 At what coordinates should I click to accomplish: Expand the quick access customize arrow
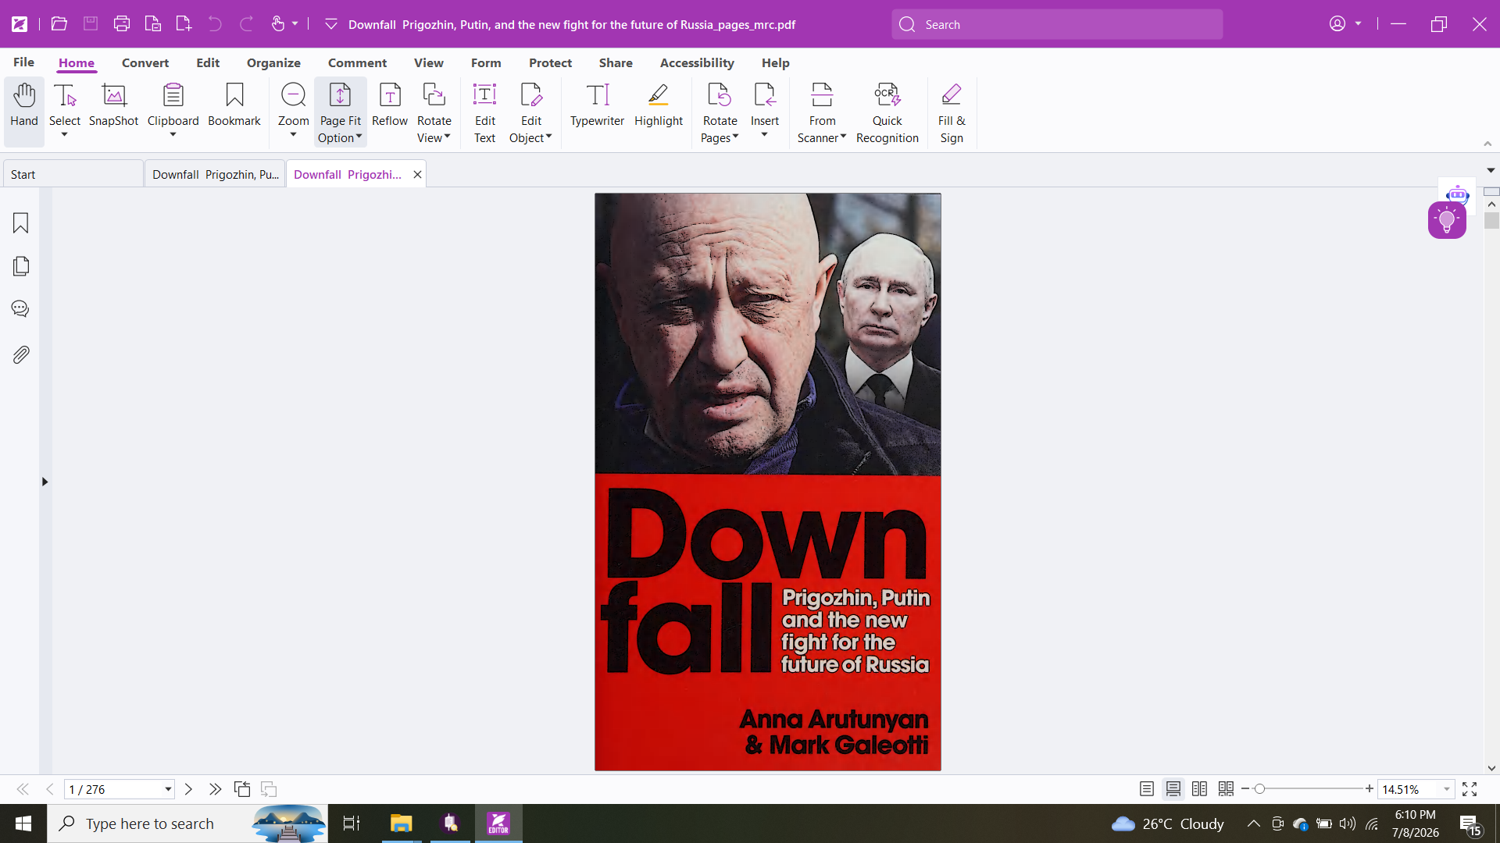[x=330, y=24]
